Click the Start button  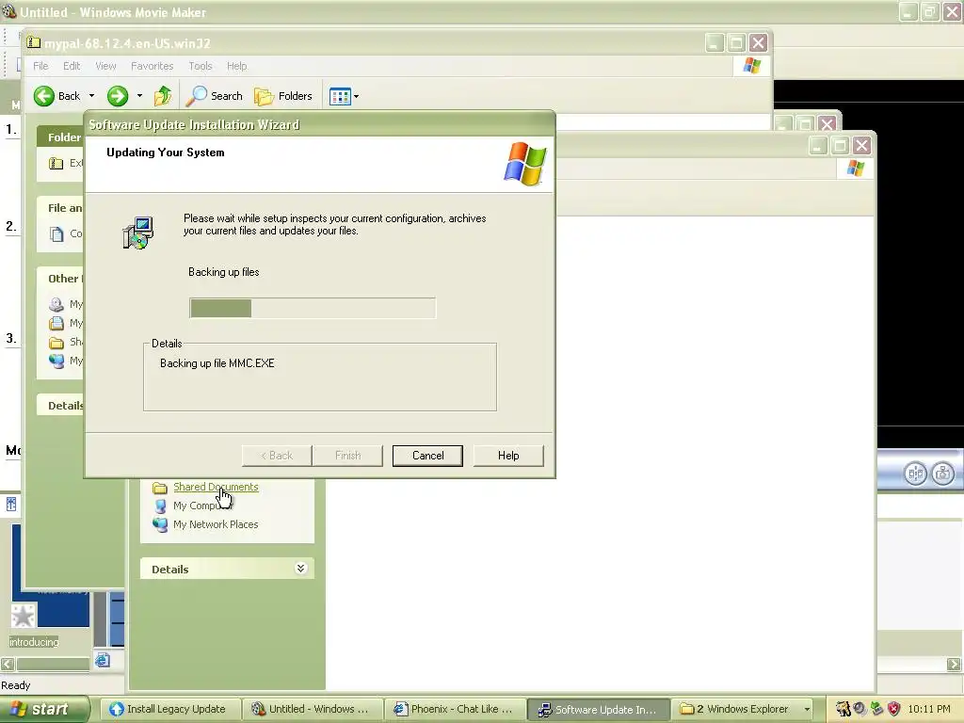coord(44,709)
